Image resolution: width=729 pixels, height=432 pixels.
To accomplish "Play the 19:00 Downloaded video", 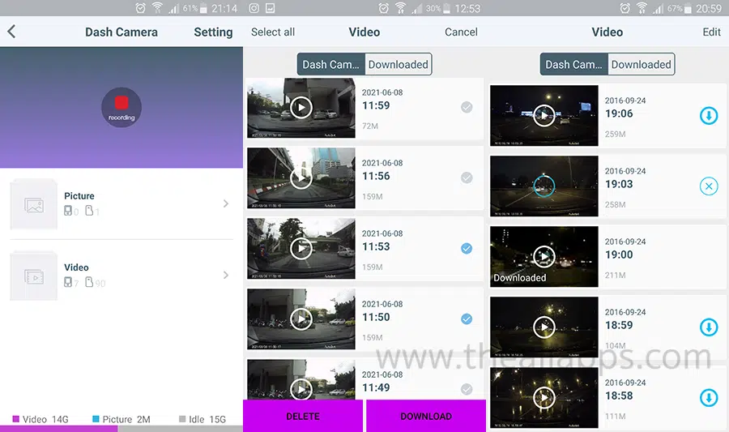I will 544,257.
